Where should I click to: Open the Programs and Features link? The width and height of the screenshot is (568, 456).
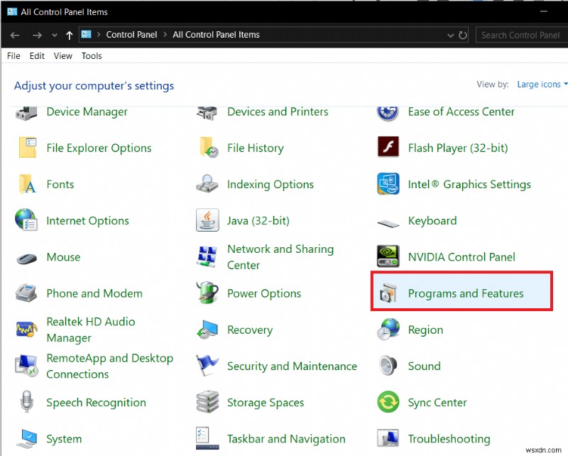[465, 293]
